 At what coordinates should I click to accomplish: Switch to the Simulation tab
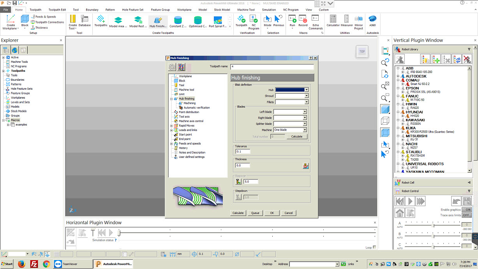tap(269, 10)
